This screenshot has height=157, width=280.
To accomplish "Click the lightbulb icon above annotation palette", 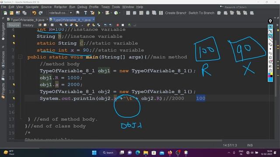I will [x=270, y=21].
